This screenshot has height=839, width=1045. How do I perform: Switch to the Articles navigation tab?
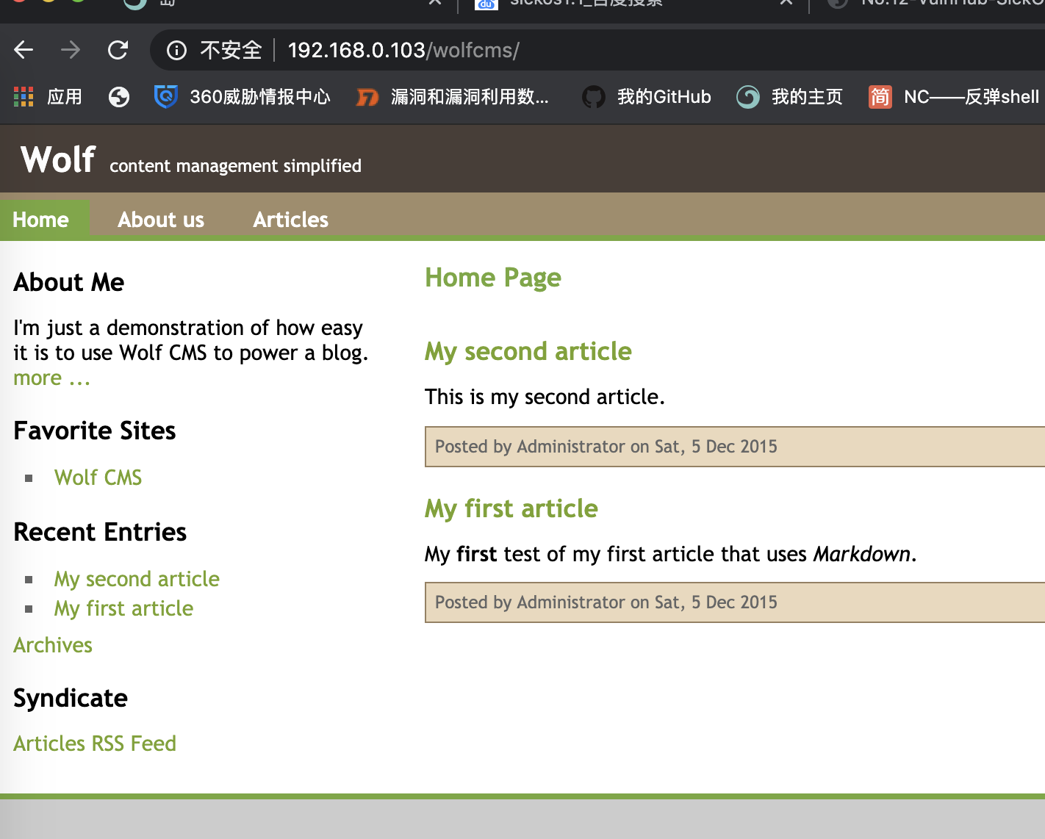pyautogui.click(x=290, y=220)
